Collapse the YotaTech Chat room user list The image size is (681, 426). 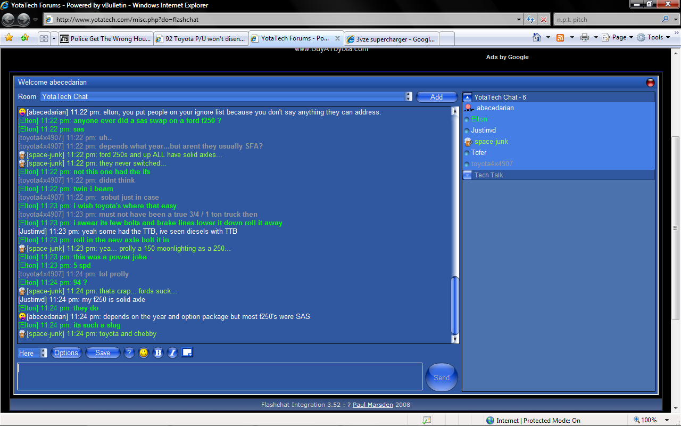[x=467, y=97]
